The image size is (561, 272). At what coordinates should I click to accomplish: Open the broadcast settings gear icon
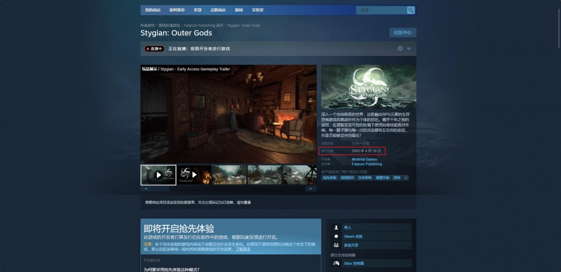tap(400, 49)
